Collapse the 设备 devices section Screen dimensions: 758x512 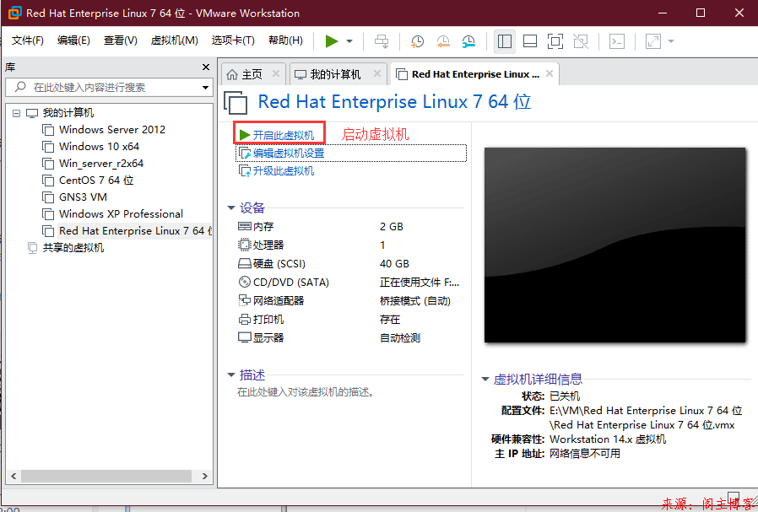click(x=231, y=208)
